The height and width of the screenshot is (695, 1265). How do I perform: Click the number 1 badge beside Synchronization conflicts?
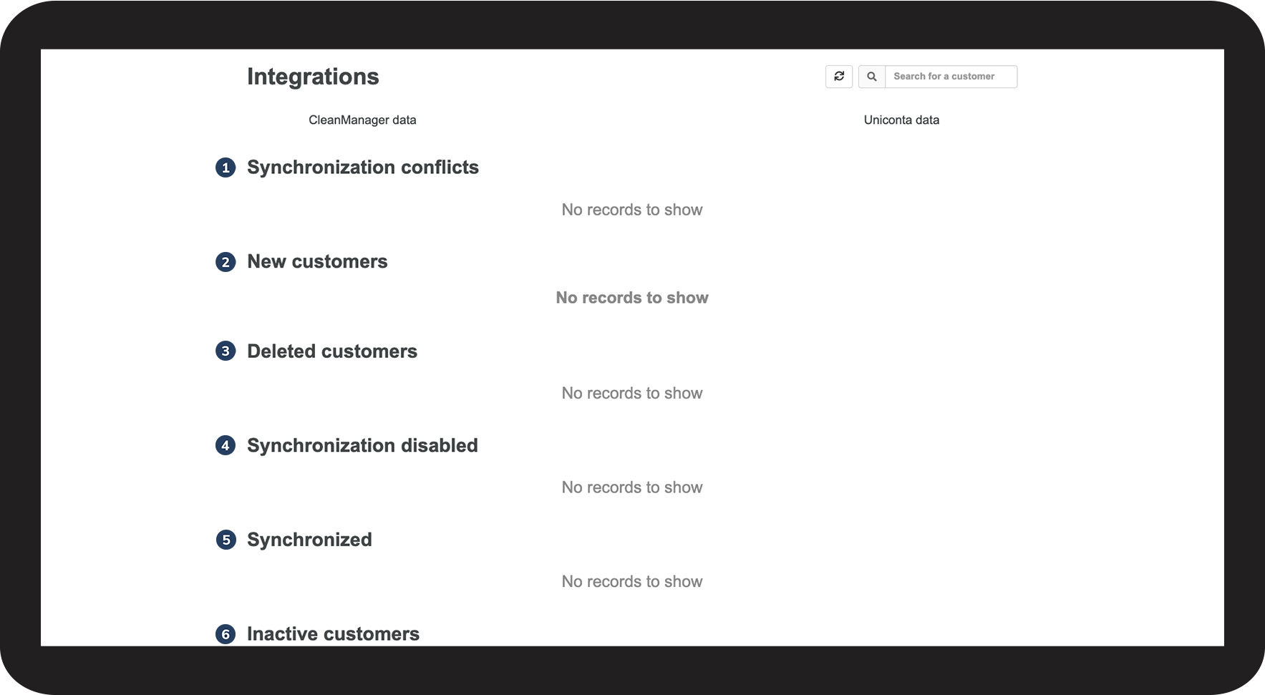pyautogui.click(x=226, y=167)
